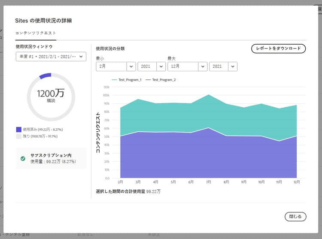Toggle Test_Program_1 legend entry
The width and height of the screenshot is (322, 239).
127,80
